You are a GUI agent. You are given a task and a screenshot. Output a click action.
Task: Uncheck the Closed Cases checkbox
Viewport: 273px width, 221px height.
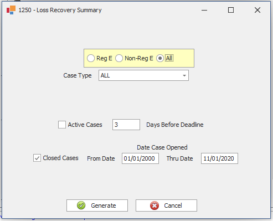tap(37, 158)
